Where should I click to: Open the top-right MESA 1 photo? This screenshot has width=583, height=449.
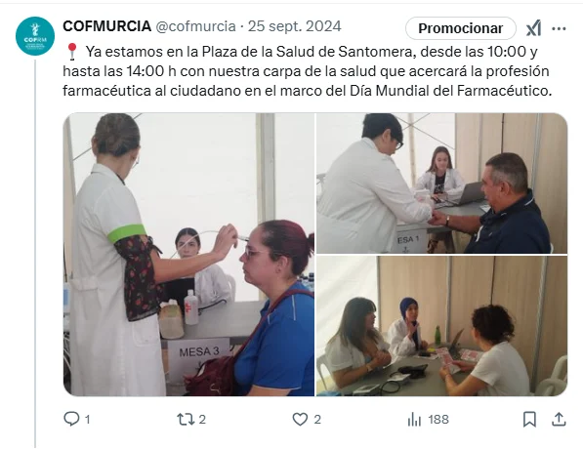point(441,184)
